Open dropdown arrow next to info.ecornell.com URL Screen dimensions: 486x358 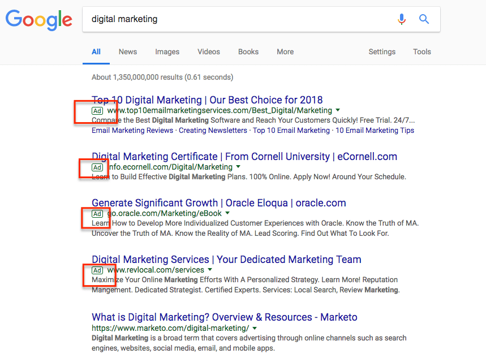(x=238, y=166)
